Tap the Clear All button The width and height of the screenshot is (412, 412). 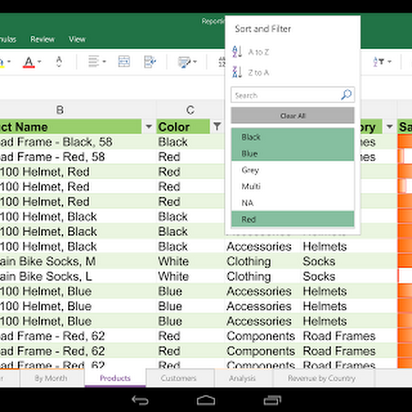click(293, 115)
